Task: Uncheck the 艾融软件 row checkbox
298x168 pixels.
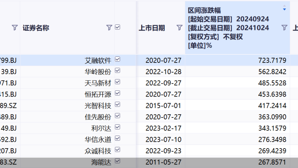Action: pyautogui.click(x=117, y=59)
